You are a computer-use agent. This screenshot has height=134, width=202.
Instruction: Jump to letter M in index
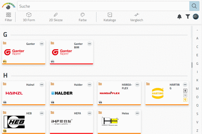[x=197, y=89]
